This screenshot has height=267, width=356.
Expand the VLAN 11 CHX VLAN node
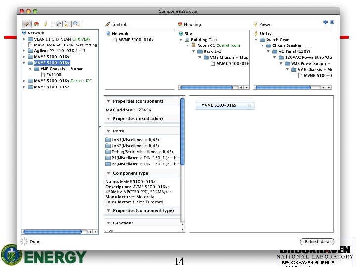tap(24, 39)
